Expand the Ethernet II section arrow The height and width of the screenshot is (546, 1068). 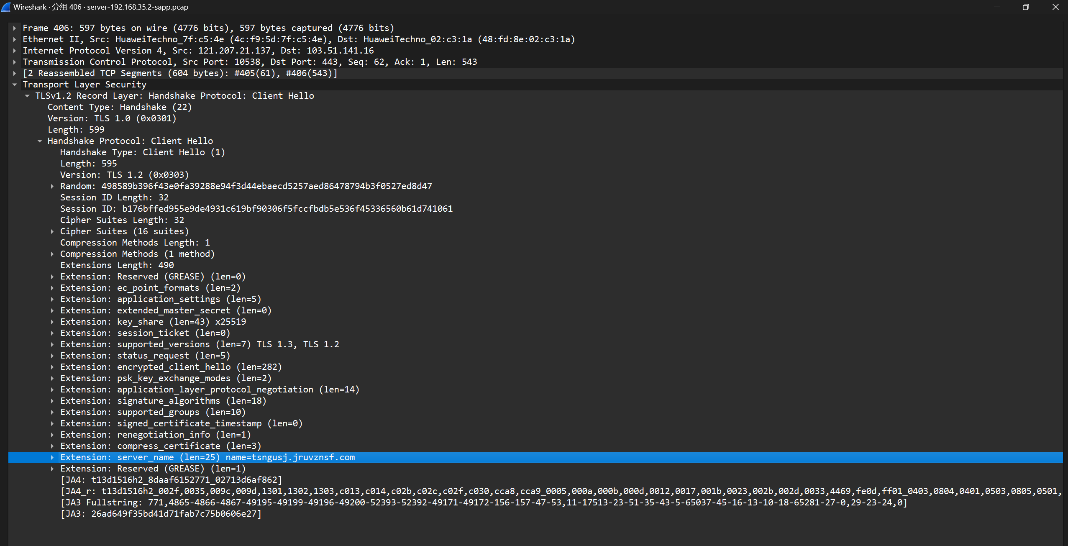click(x=15, y=39)
